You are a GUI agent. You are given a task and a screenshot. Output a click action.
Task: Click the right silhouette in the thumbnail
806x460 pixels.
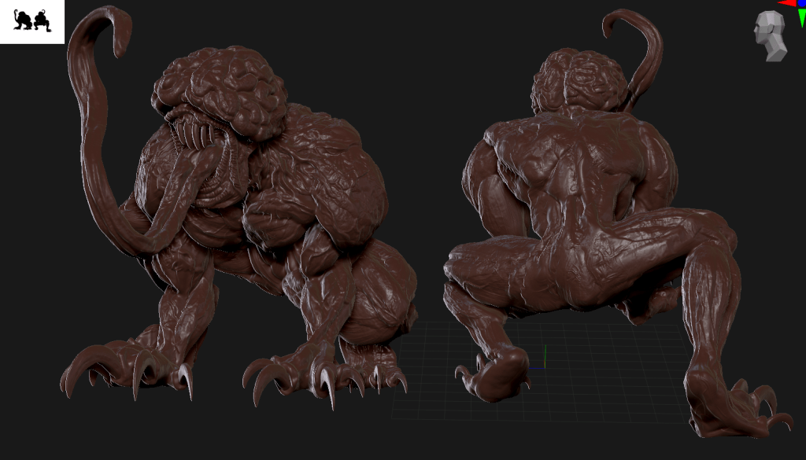(x=42, y=21)
